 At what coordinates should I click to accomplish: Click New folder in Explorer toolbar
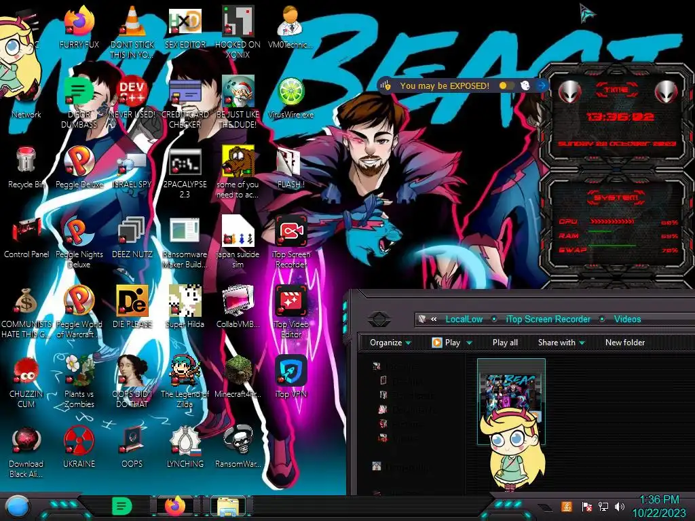coord(625,343)
